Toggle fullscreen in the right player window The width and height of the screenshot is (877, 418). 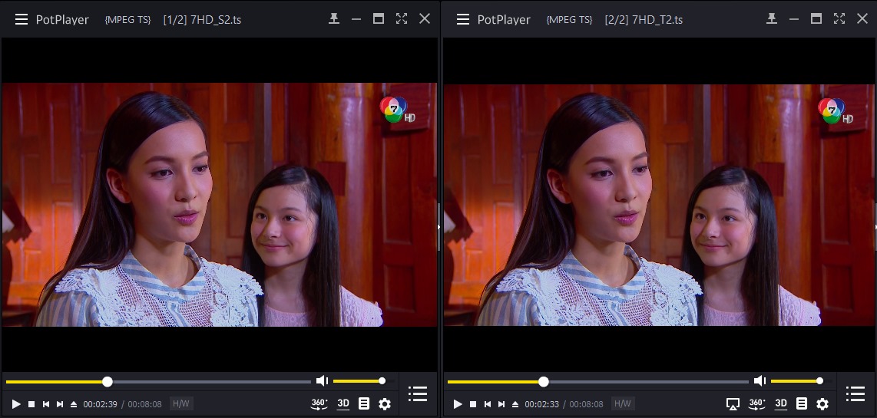(x=839, y=18)
